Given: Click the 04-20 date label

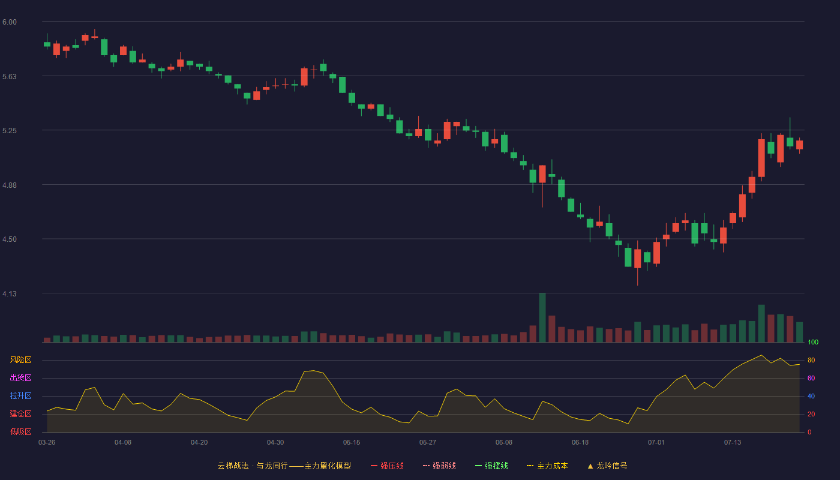Looking at the screenshot, I should pyautogui.click(x=199, y=442).
